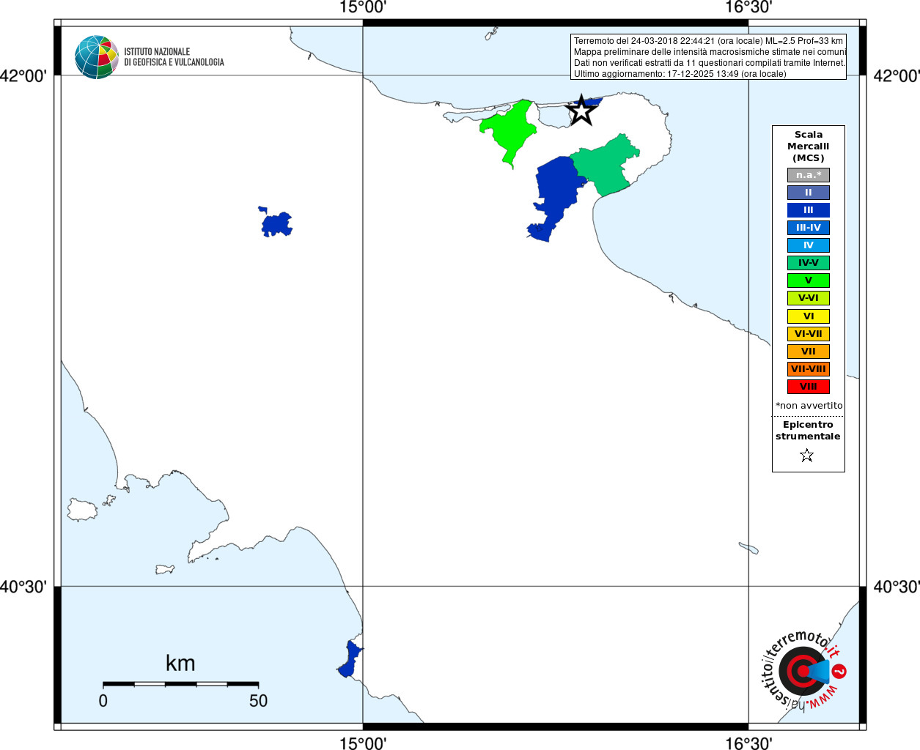The height and width of the screenshot is (750, 920).
Task: Select the III-IV intensity legend swatch
Action: [809, 228]
